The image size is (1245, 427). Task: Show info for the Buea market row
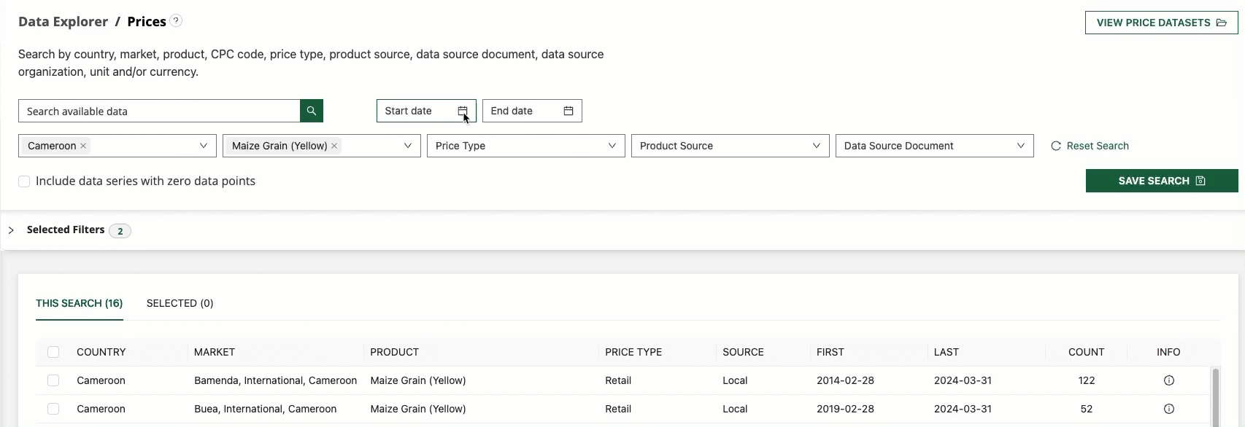tap(1168, 409)
